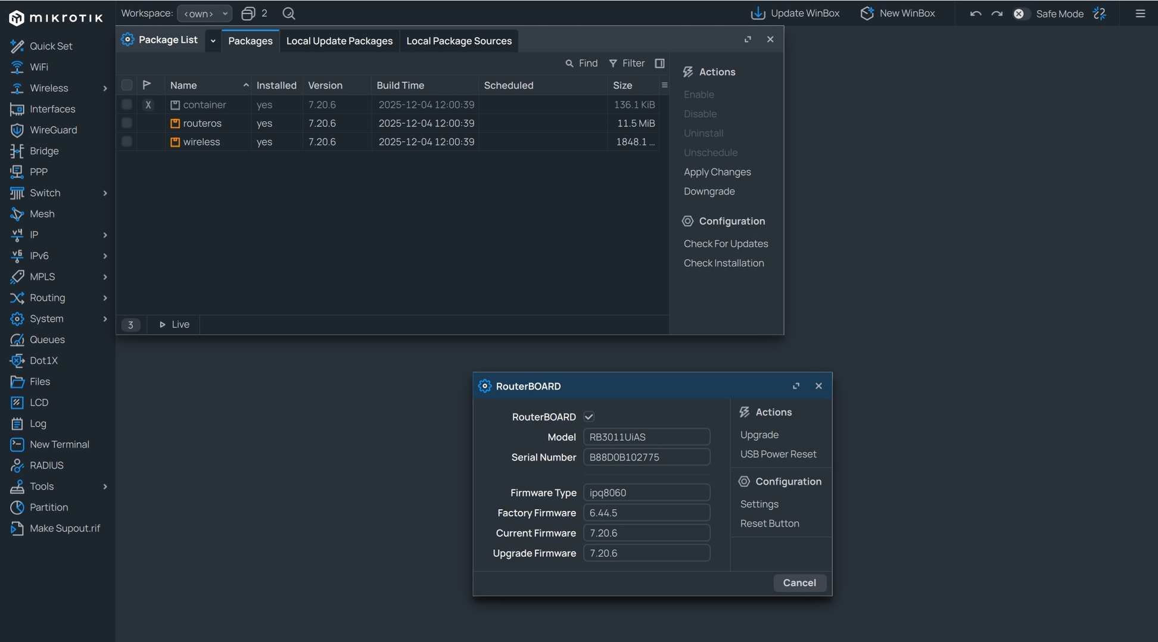Tick the select-all checkbox in table header

(x=127, y=85)
